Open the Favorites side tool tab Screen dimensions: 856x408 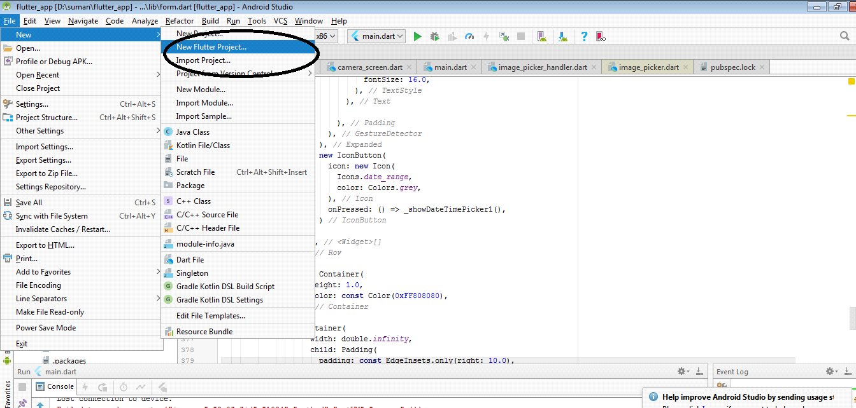(x=8, y=394)
